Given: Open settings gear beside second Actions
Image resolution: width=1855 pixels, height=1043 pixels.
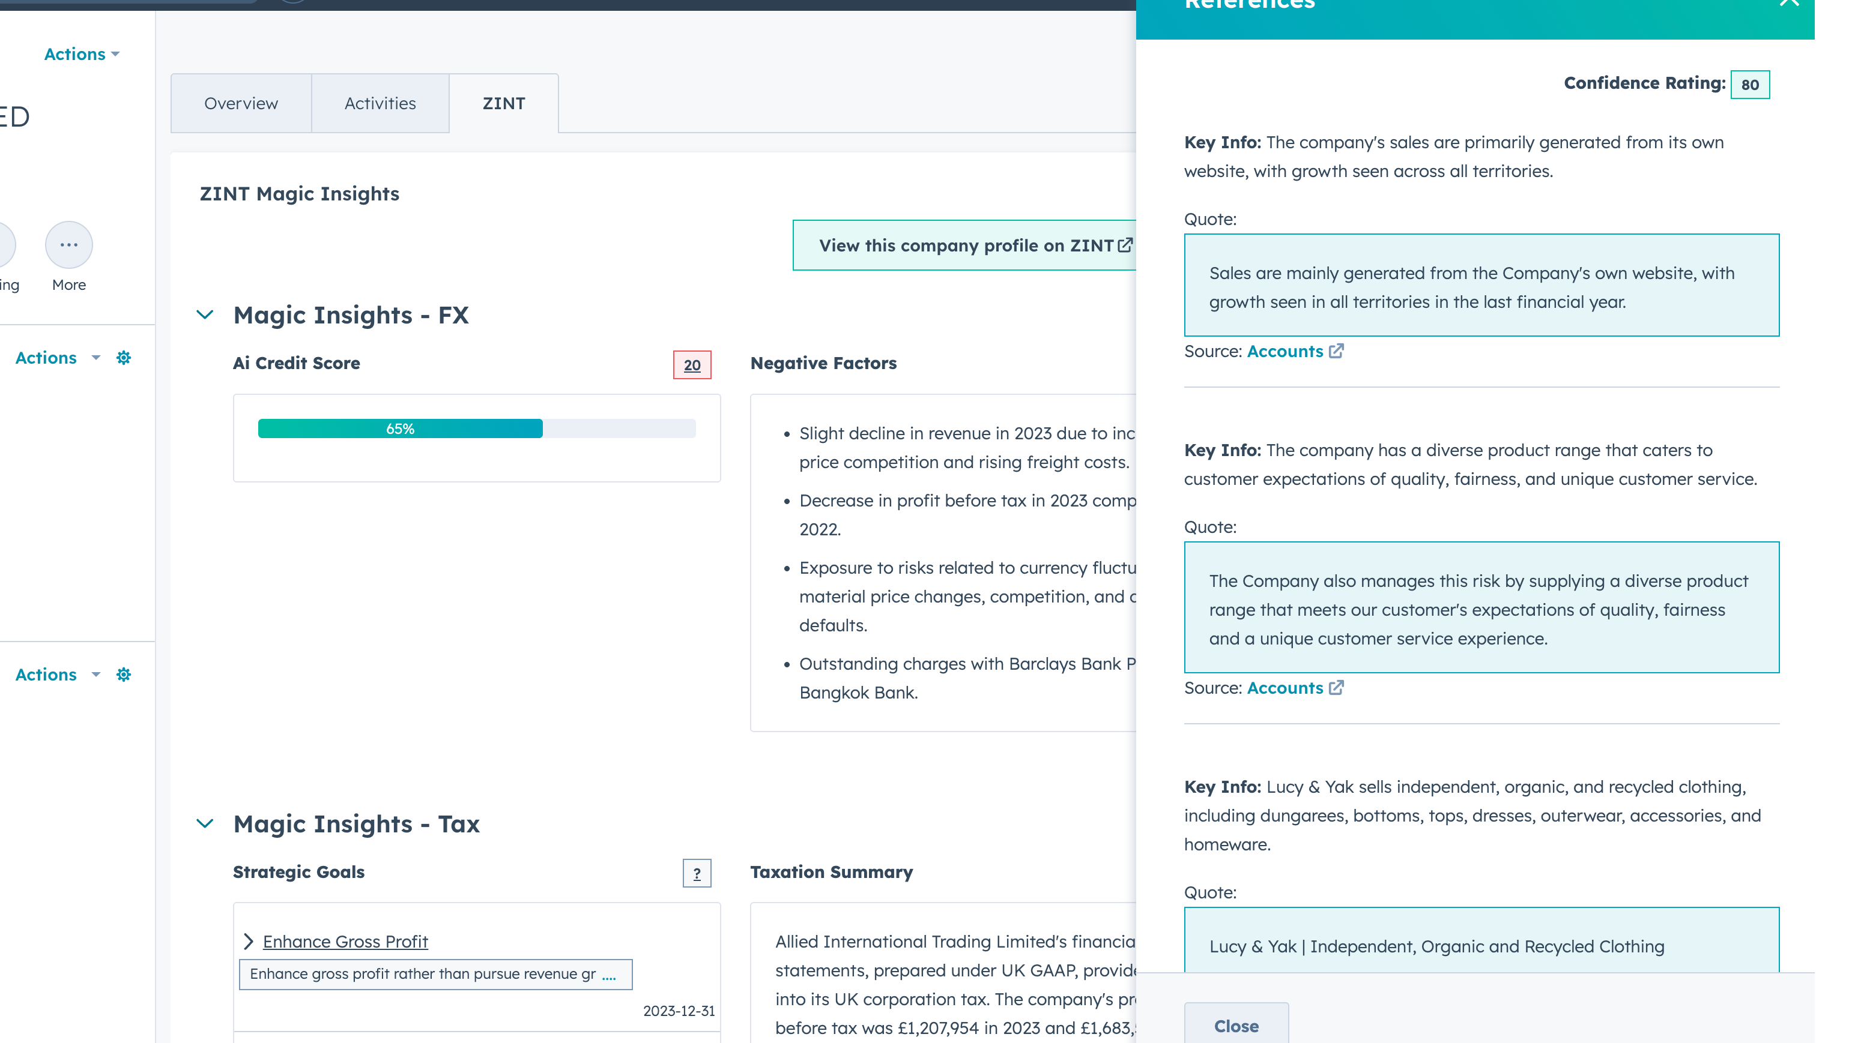Looking at the screenshot, I should 124,675.
